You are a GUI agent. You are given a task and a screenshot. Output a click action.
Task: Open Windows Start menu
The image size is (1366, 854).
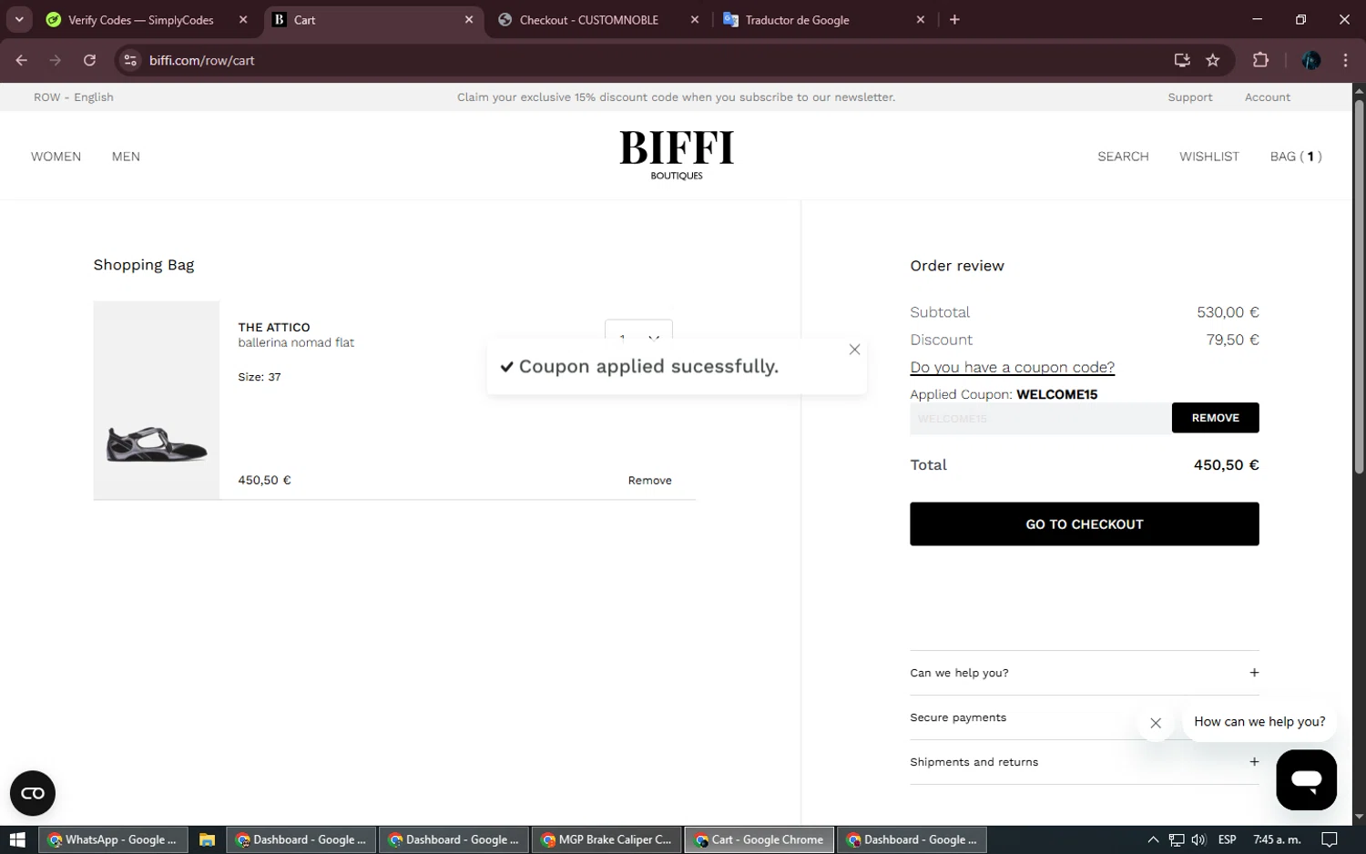(x=17, y=839)
